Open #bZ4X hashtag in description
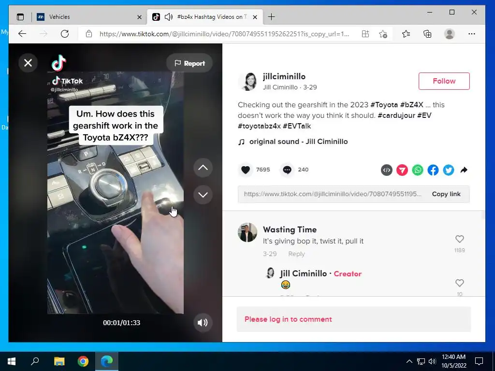Screen dimensions: 495x371 pyautogui.click(x=412, y=105)
